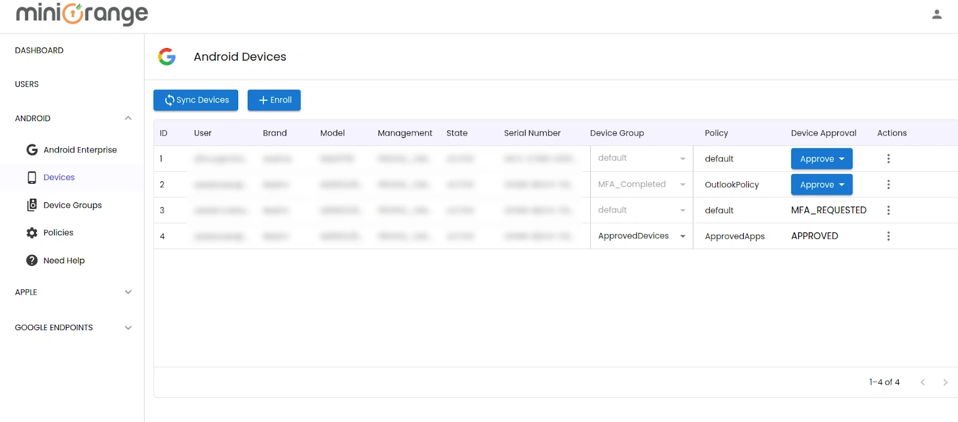Open Approve dropdown for device row 2

821,185
